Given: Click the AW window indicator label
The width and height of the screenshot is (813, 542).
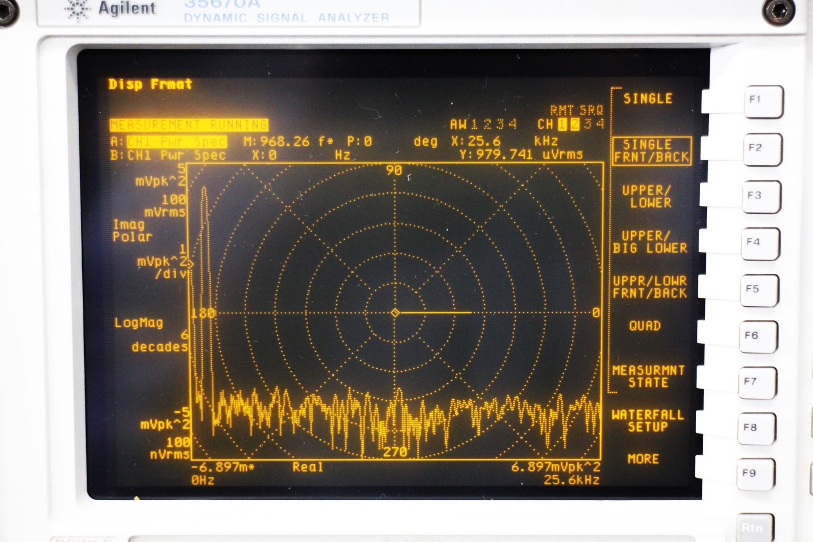Looking at the screenshot, I should (458, 125).
